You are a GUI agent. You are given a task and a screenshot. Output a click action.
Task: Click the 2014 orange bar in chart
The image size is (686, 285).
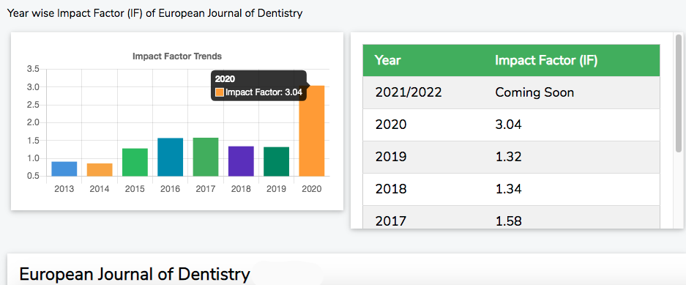point(100,170)
